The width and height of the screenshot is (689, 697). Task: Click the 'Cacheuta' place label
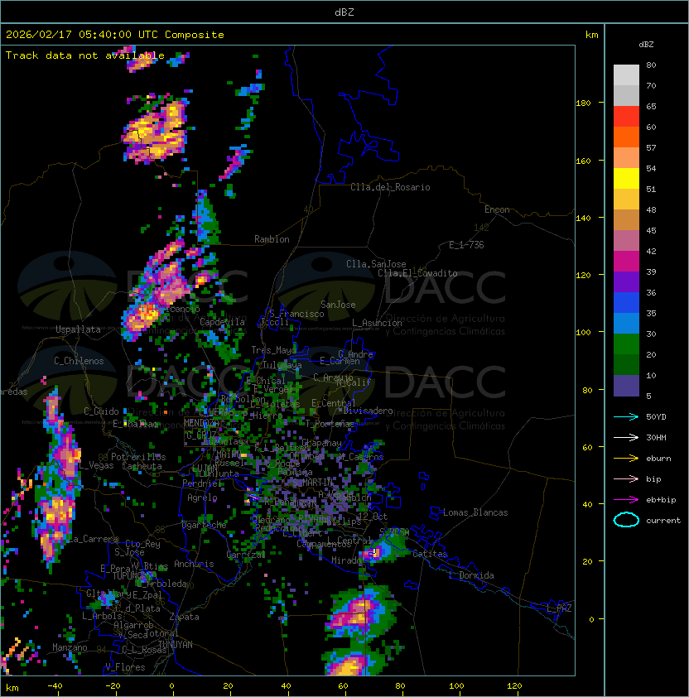[x=142, y=466]
